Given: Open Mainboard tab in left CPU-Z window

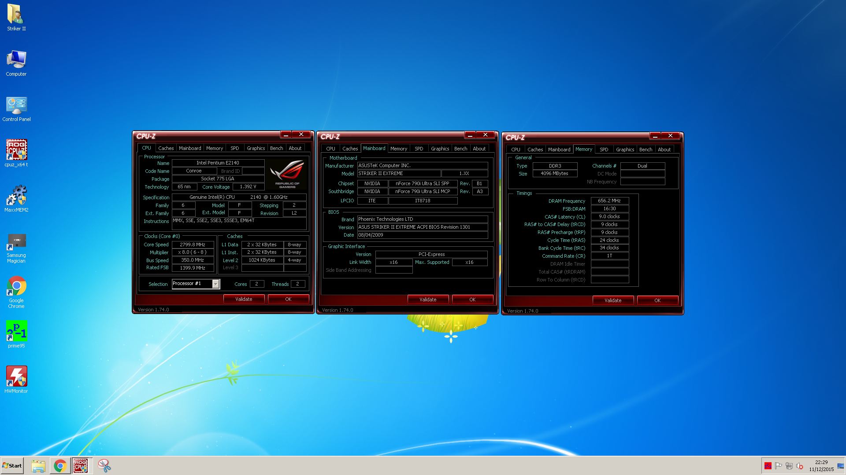Looking at the screenshot, I should 190,148.
